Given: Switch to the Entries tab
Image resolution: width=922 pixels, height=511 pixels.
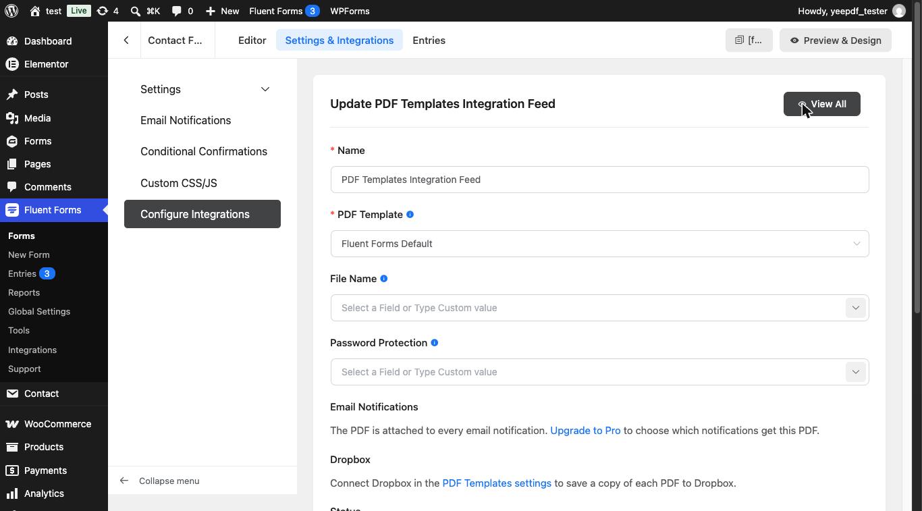Looking at the screenshot, I should (429, 41).
